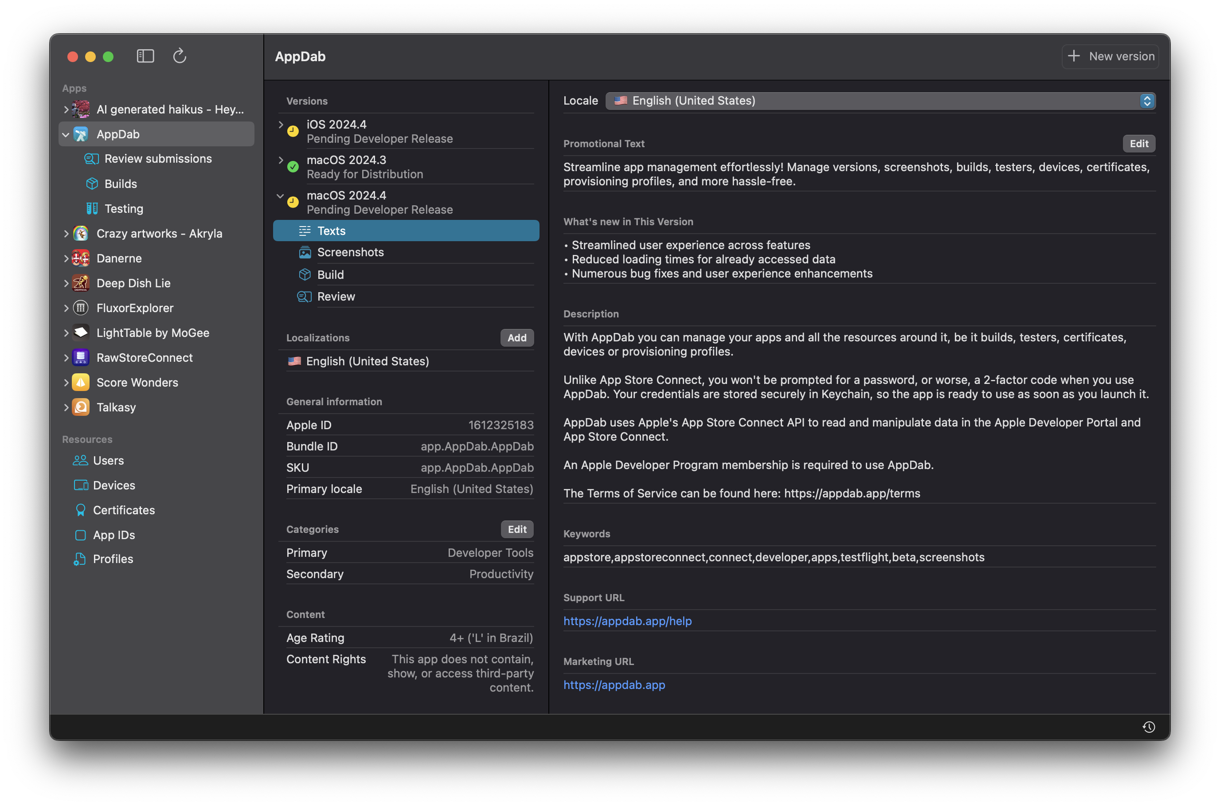Screen dimensions: 1220x806
Task: Open history clock icon in status bar
Action: click(x=1149, y=727)
